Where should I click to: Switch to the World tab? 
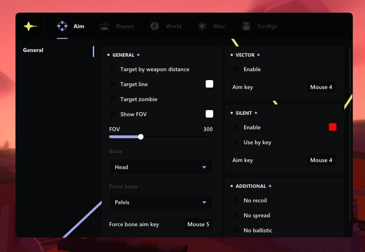click(173, 26)
